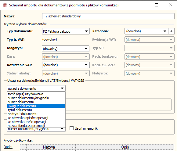177x151 pixels.
Task: Click the (dowolny) link for Typ tr. VAT
Action: 50,39
